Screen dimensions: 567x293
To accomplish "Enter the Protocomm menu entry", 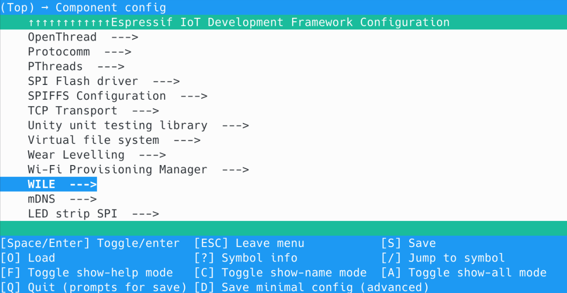I will click(58, 52).
